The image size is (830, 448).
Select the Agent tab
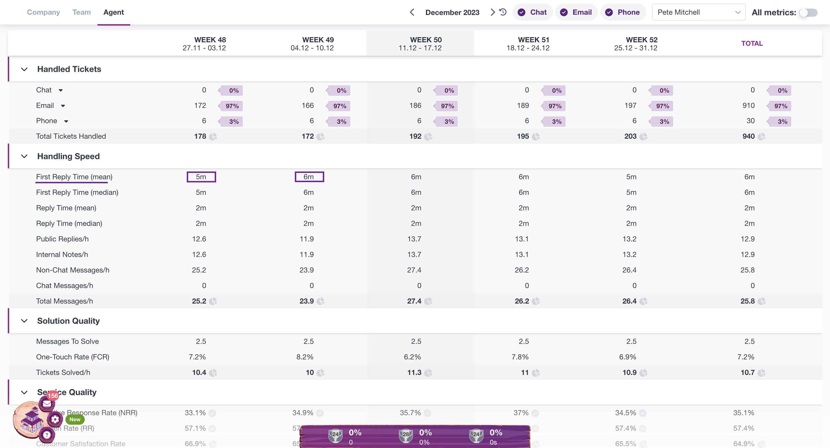pos(114,12)
